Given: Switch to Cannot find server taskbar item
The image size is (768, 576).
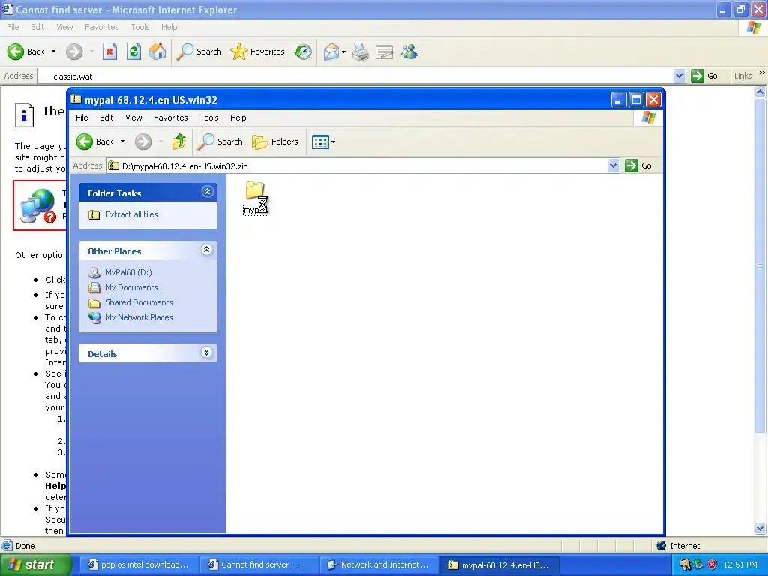Looking at the screenshot, I should 259,565.
